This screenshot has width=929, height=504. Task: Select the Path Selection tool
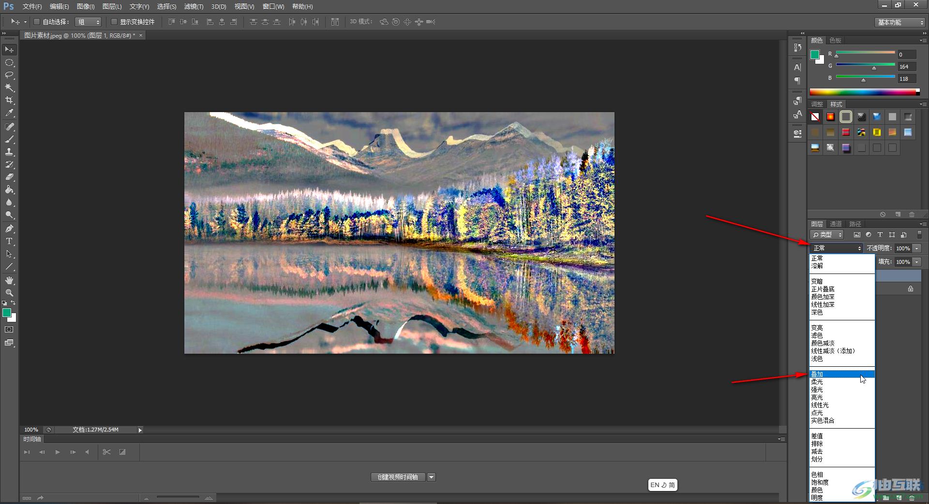[9, 254]
